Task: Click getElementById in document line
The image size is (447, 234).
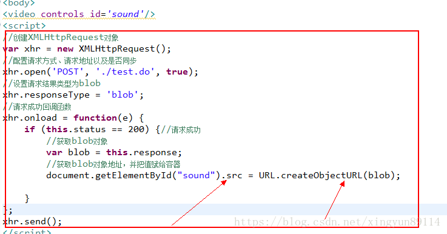Action: pos(133,175)
